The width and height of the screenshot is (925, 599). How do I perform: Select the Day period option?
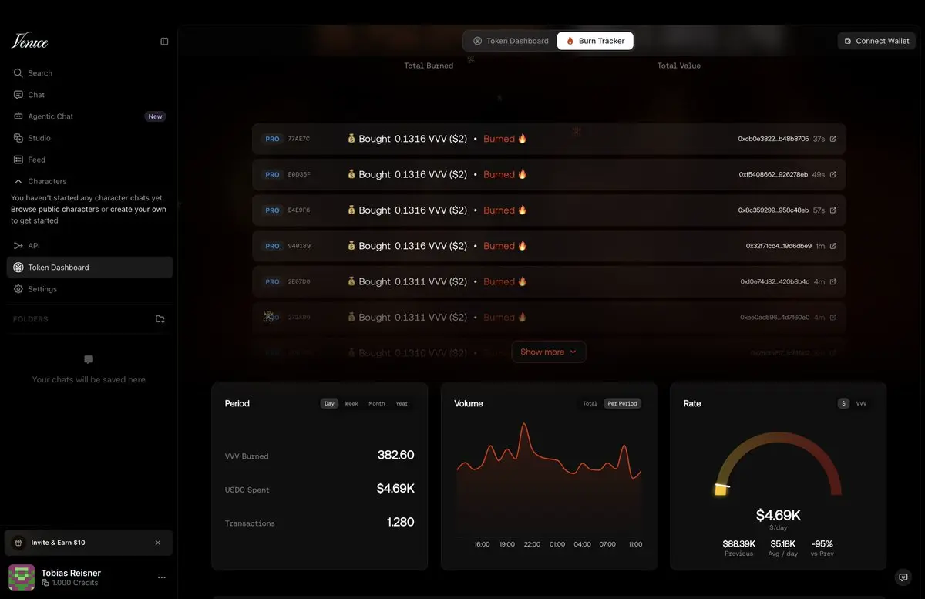coord(329,404)
